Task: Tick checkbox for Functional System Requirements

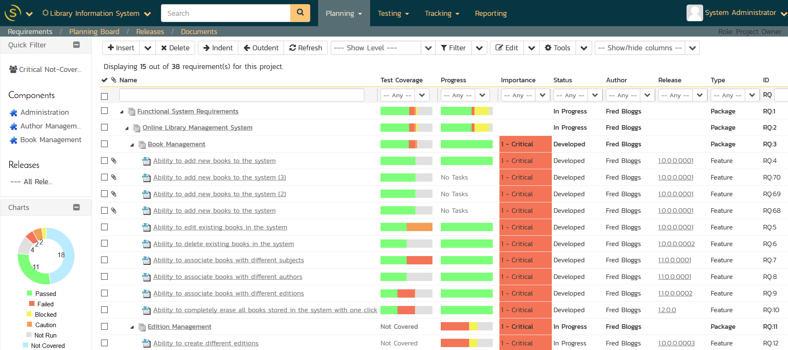Action: 104,111
